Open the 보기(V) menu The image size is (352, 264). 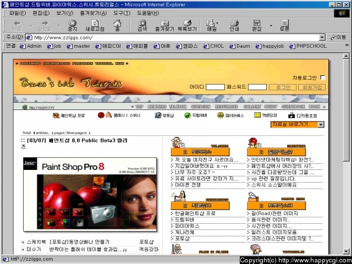click(x=65, y=13)
